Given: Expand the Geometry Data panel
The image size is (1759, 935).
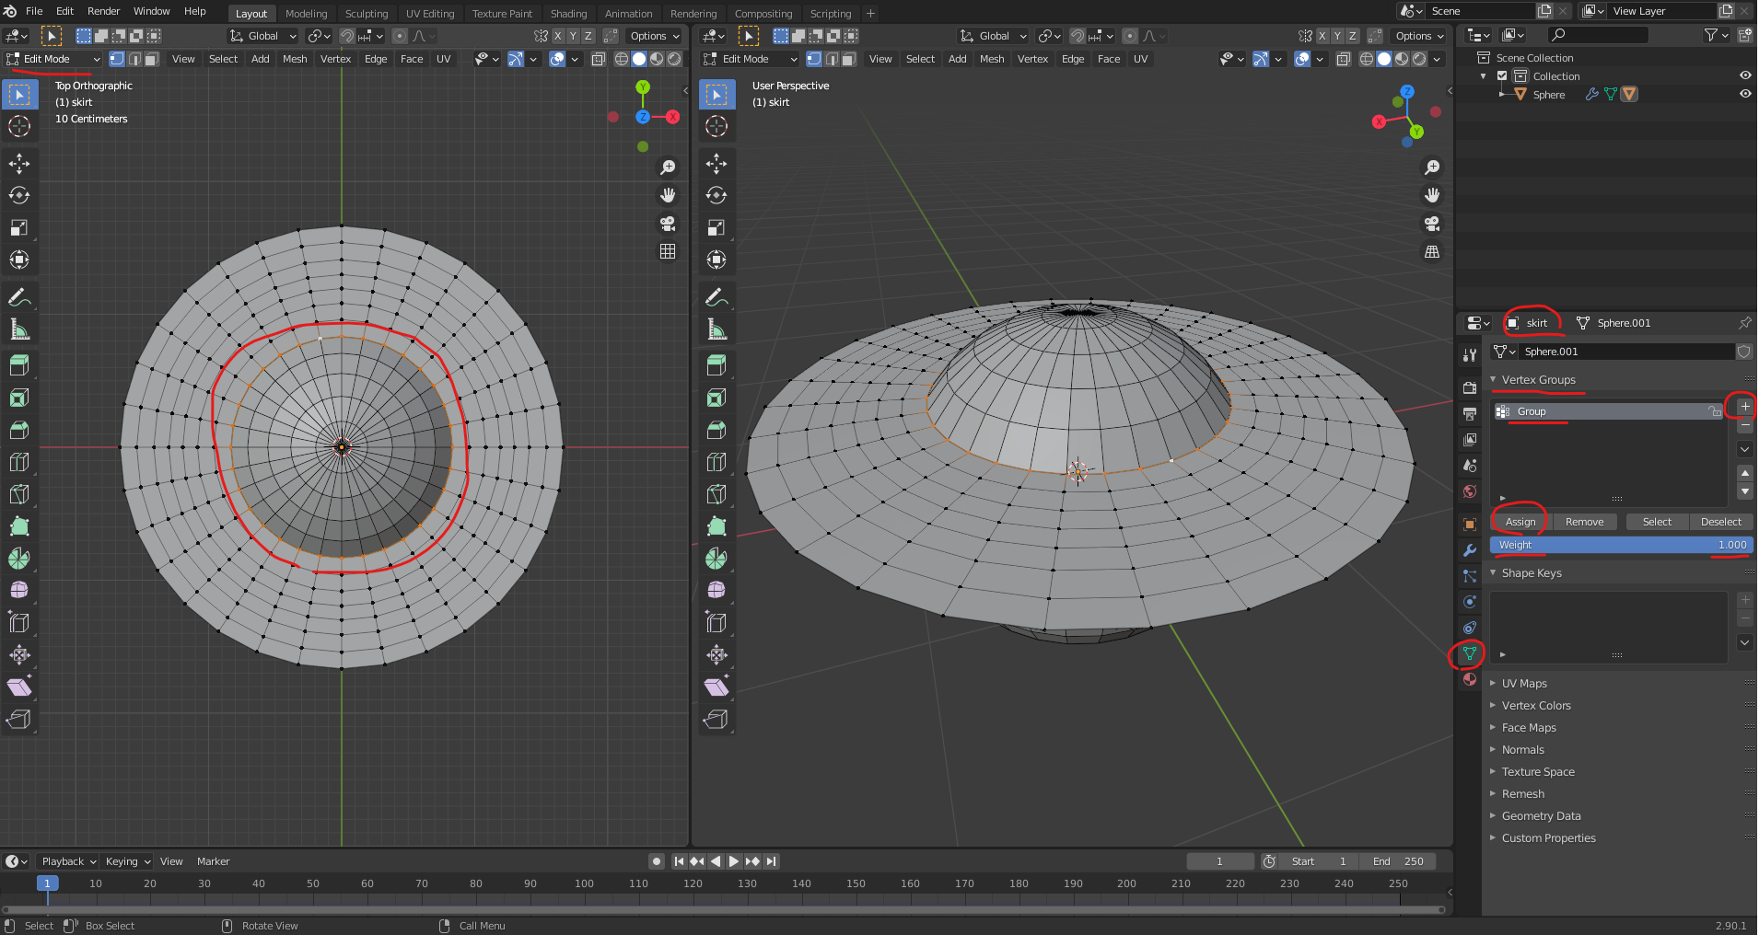Looking at the screenshot, I should [1541, 816].
